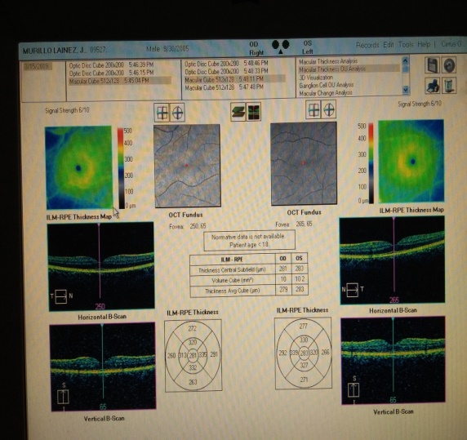This screenshot has width=467, height=440.
Task: Click the OD Fovea 250, 65 coordinates
Action: tap(188, 226)
